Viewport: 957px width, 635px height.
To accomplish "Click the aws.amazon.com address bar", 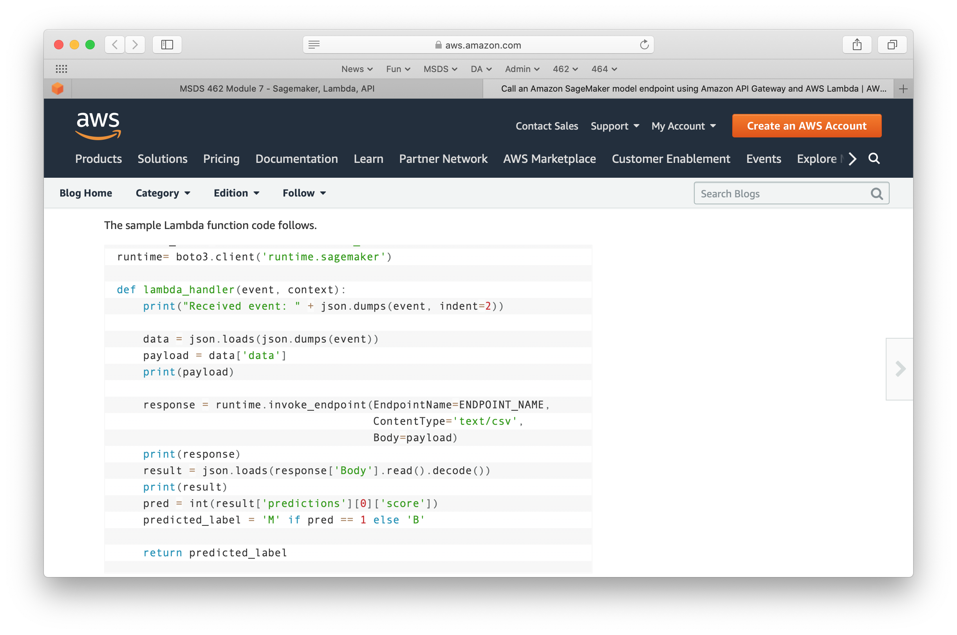I will [x=478, y=45].
